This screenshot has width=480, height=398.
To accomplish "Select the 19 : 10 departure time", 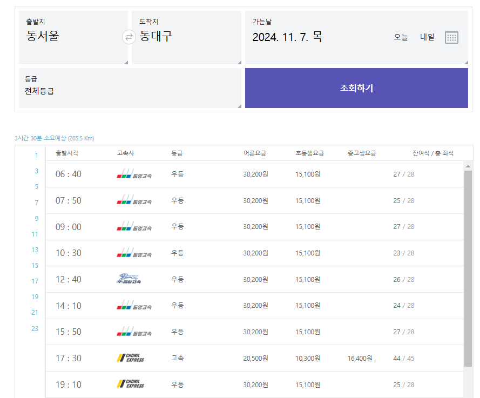I will (x=68, y=384).
